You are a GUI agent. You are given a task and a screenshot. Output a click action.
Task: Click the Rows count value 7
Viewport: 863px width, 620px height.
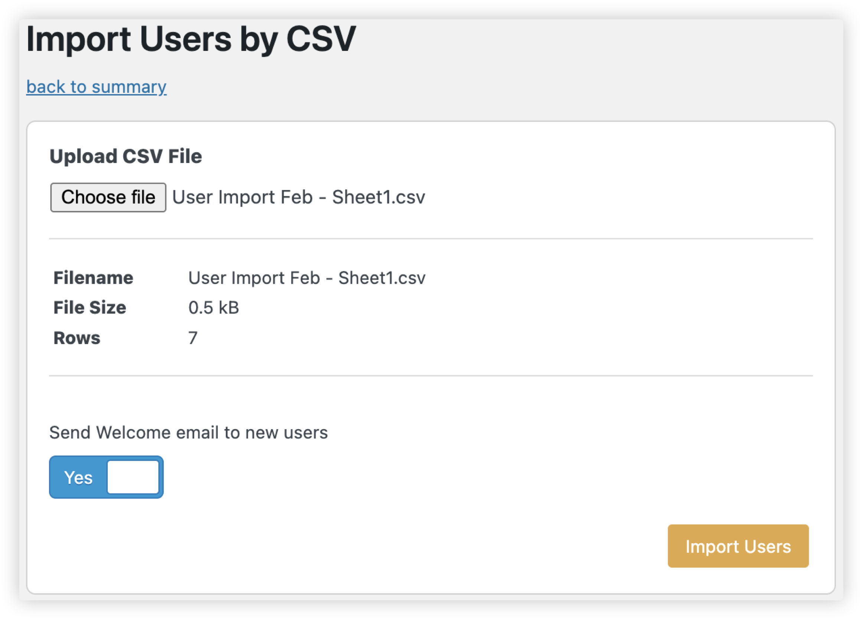(x=193, y=338)
